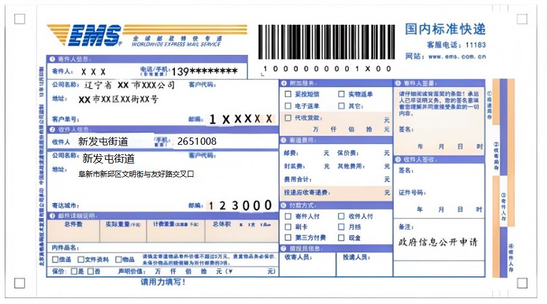Click the sender postal code 1XXXXX

point(241,119)
